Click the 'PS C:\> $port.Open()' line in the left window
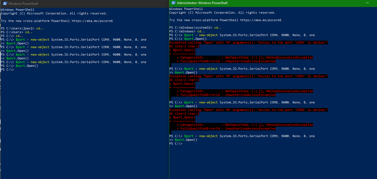Viewport: 377px width, 179px height. coord(19,66)
